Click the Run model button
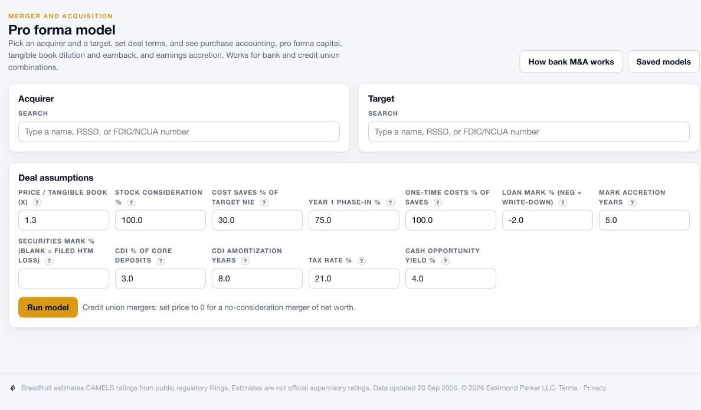The height and width of the screenshot is (410, 701). [48, 307]
